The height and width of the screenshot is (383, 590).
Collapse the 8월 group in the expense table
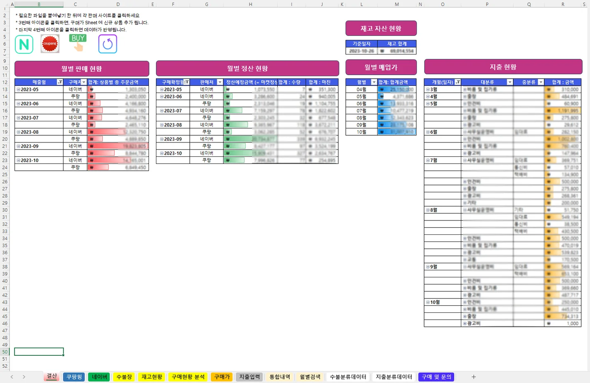428,210
